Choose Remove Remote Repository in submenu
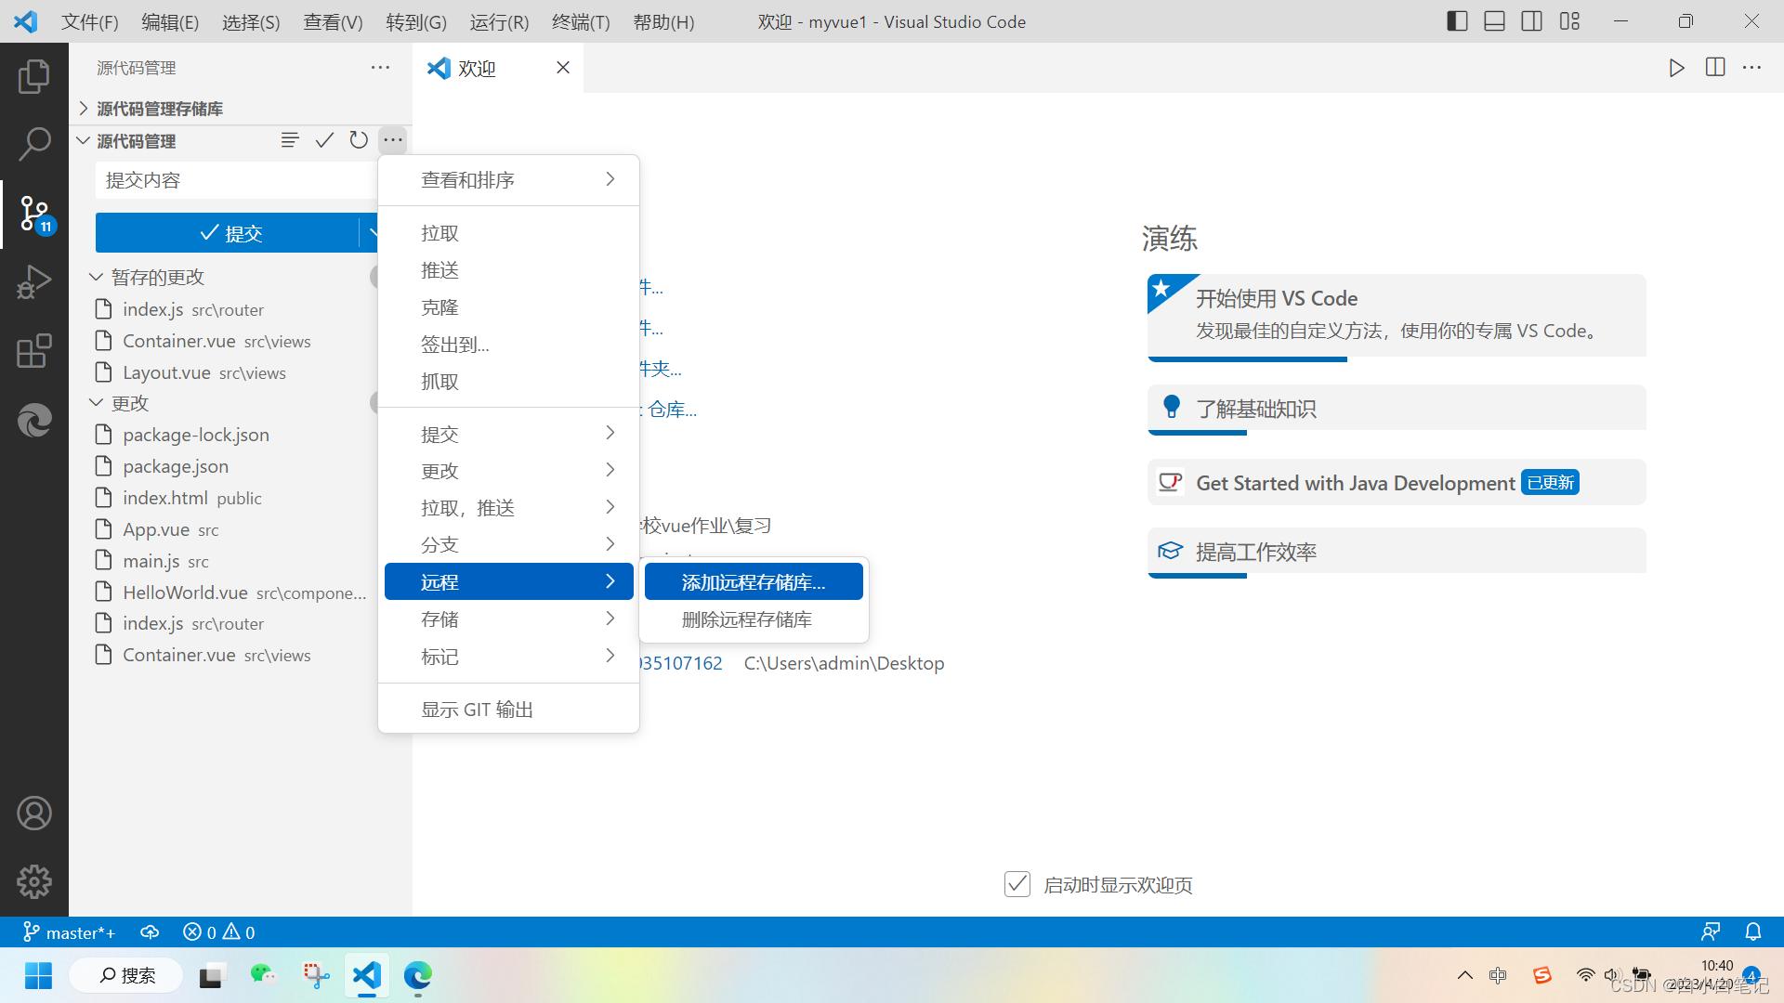This screenshot has height=1003, width=1784. point(754,619)
